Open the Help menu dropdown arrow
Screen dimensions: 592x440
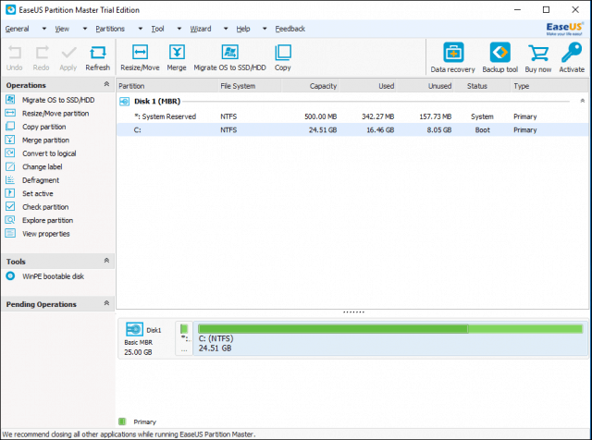click(x=265, y=29)
